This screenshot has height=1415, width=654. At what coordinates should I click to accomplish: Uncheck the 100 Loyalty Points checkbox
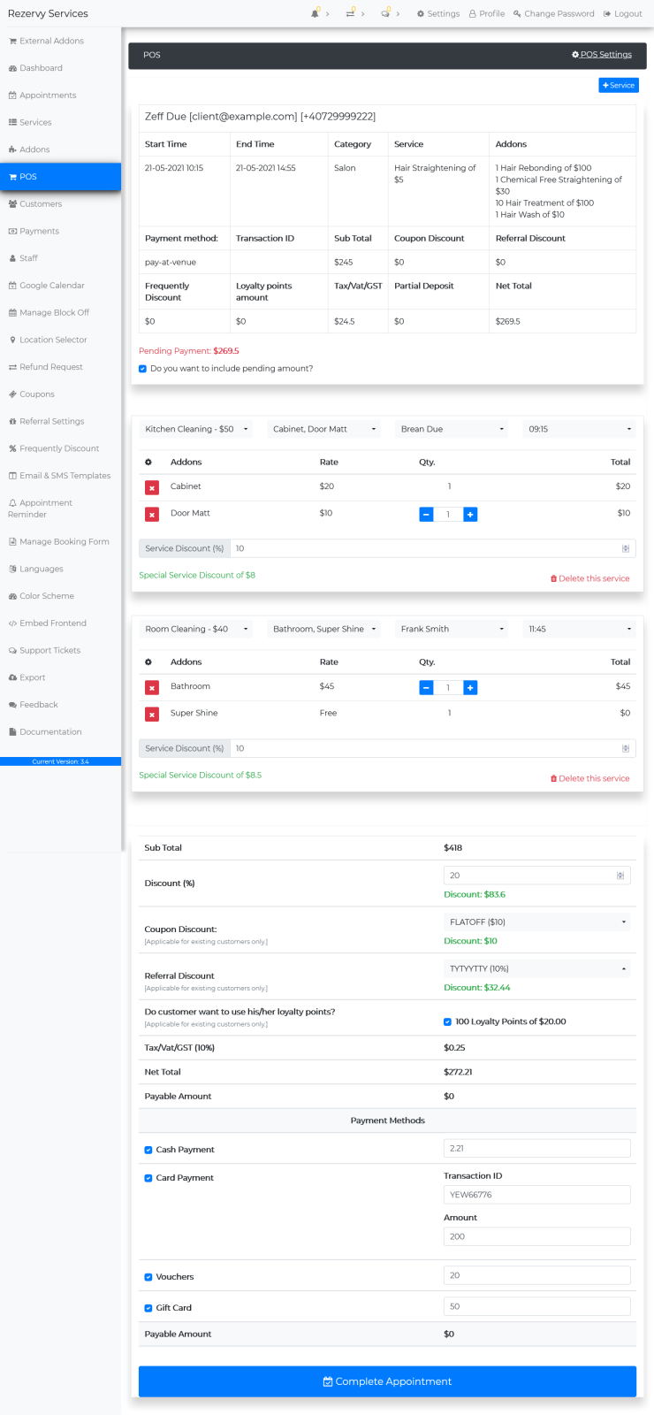pos(447,1021)
